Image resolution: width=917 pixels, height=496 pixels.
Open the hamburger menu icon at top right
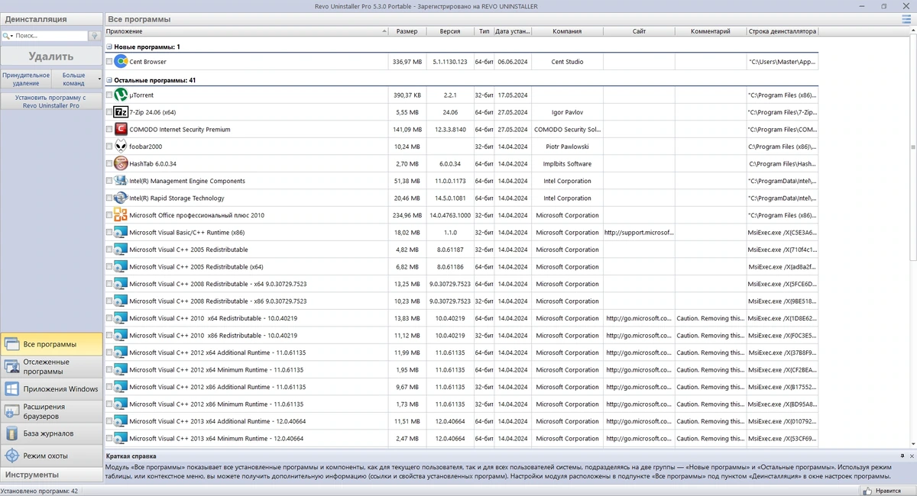click(x=906, y=19)
